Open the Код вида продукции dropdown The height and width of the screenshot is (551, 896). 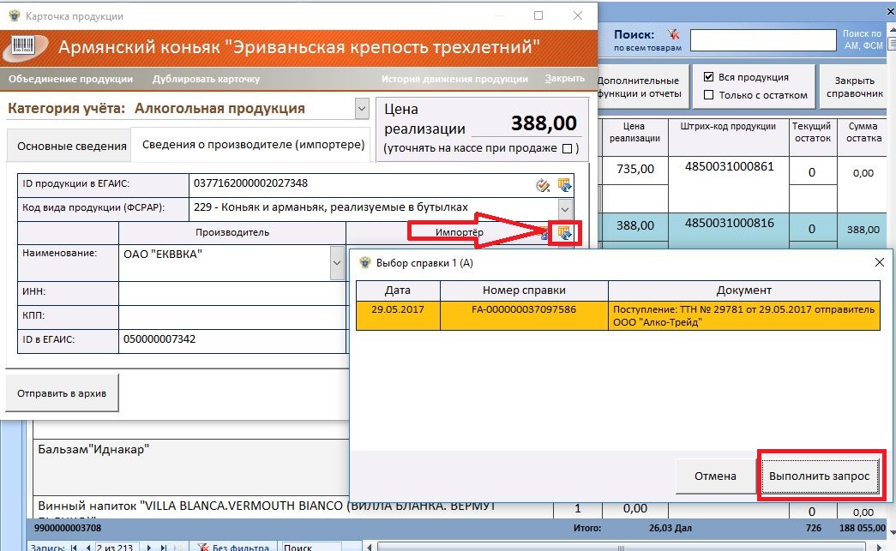[564, 208]
